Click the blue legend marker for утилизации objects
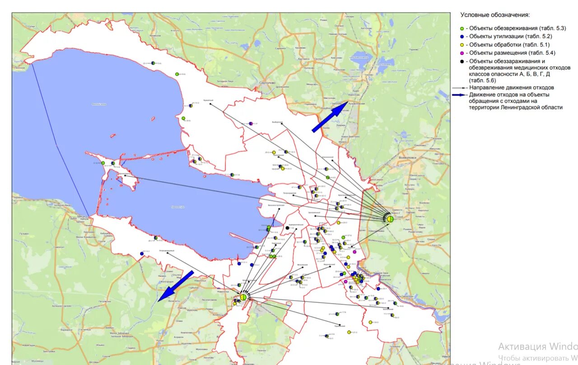578x365 pixels. click(x=462, y=36)
